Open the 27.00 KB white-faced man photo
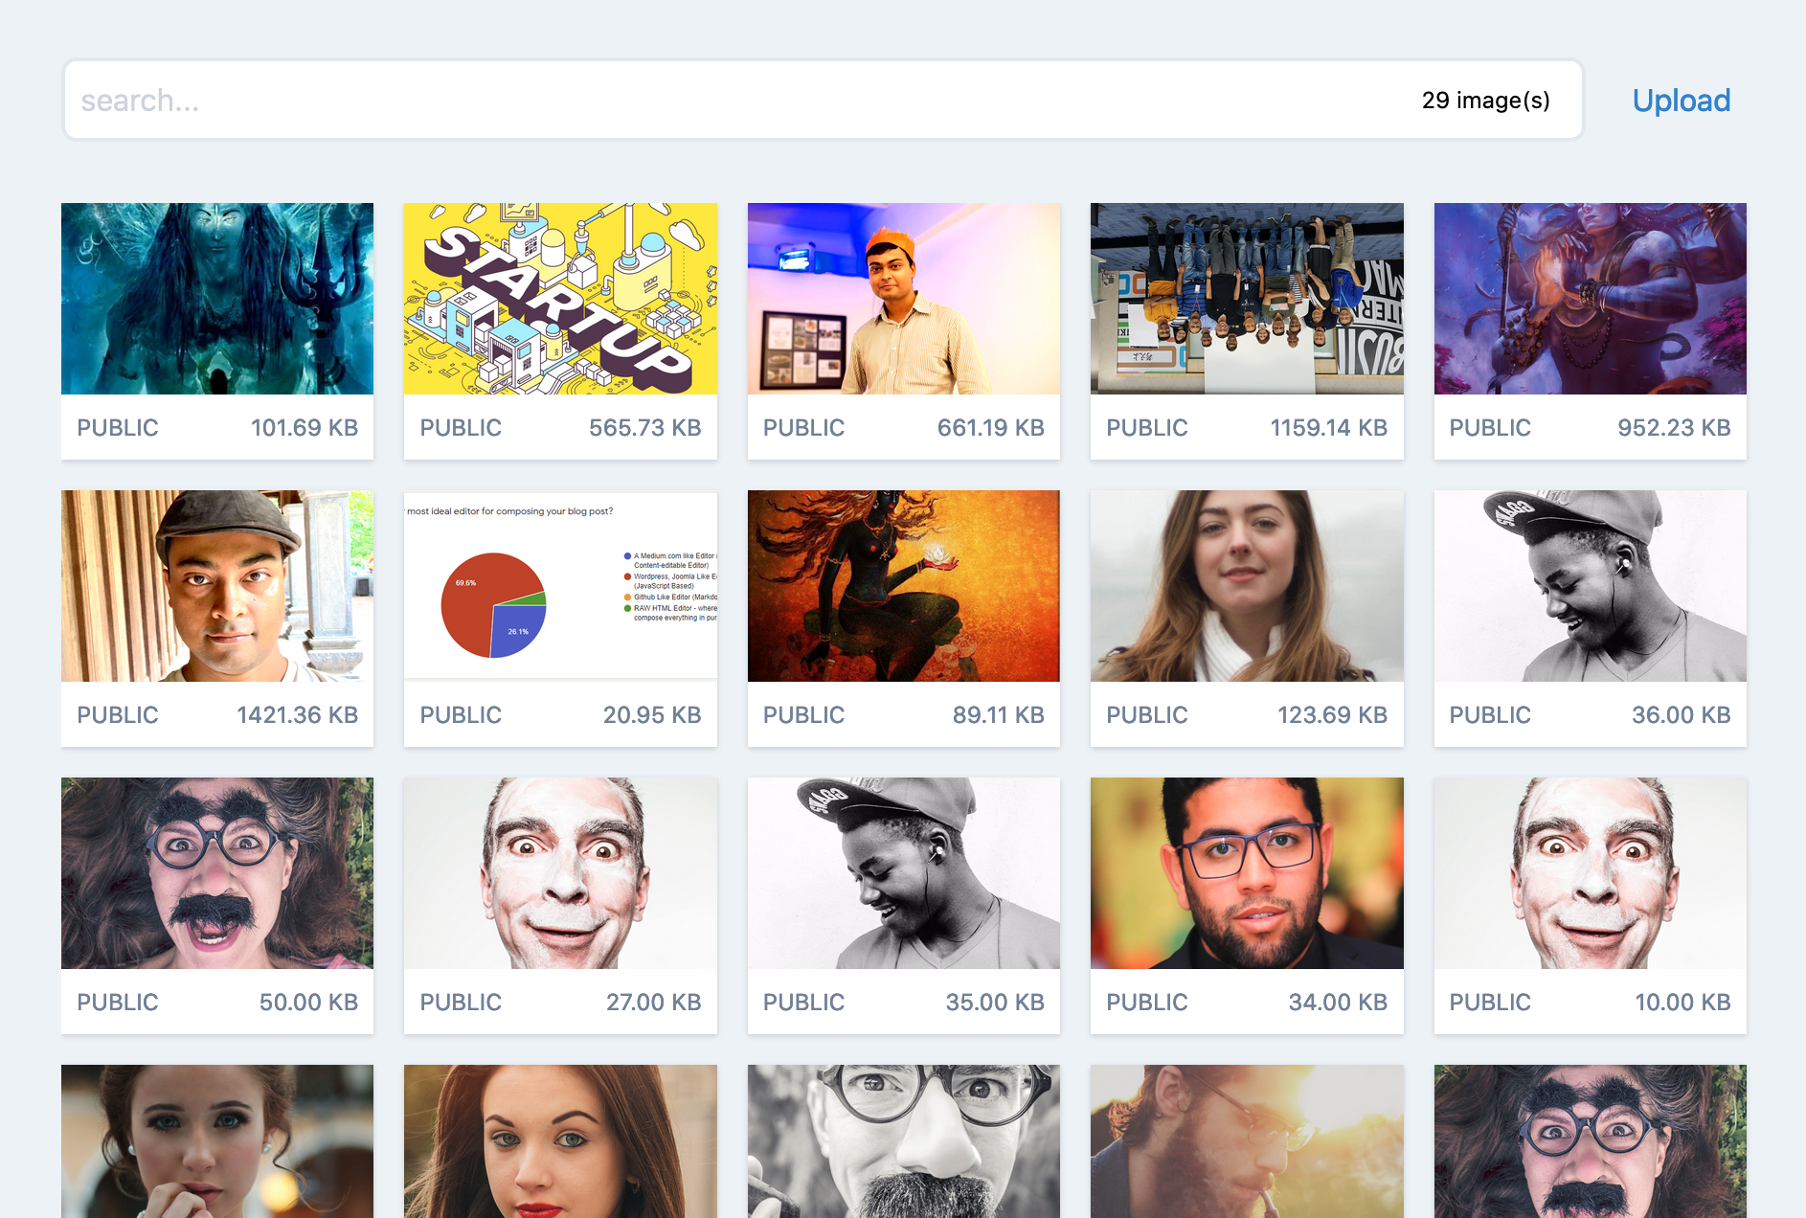This screenshot has height=1218, width=1806. pyautogui.click(x=560, y=873)
